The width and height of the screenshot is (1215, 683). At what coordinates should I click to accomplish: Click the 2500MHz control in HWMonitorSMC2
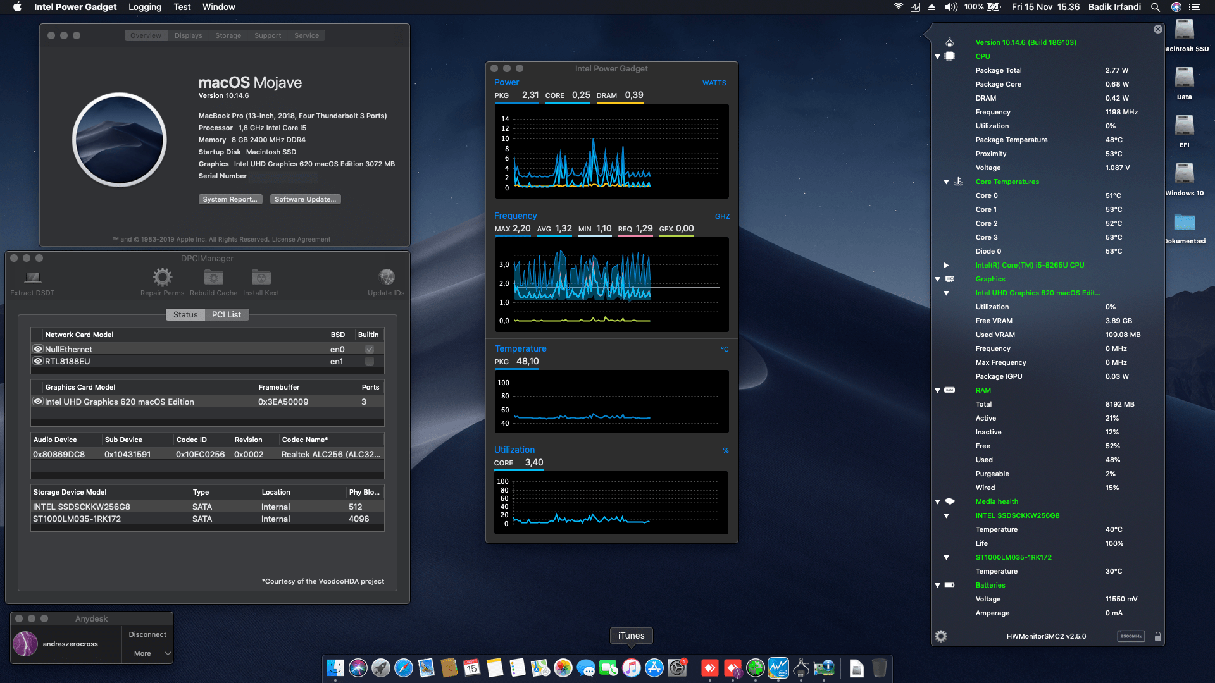(x=1131, y=636)
